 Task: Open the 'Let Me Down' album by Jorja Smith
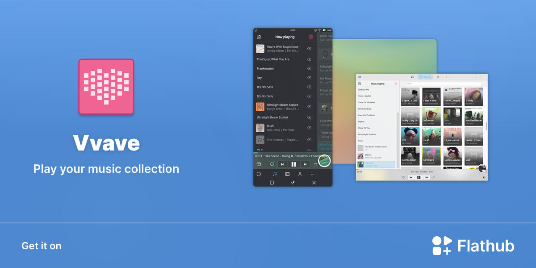click(410, 156)
